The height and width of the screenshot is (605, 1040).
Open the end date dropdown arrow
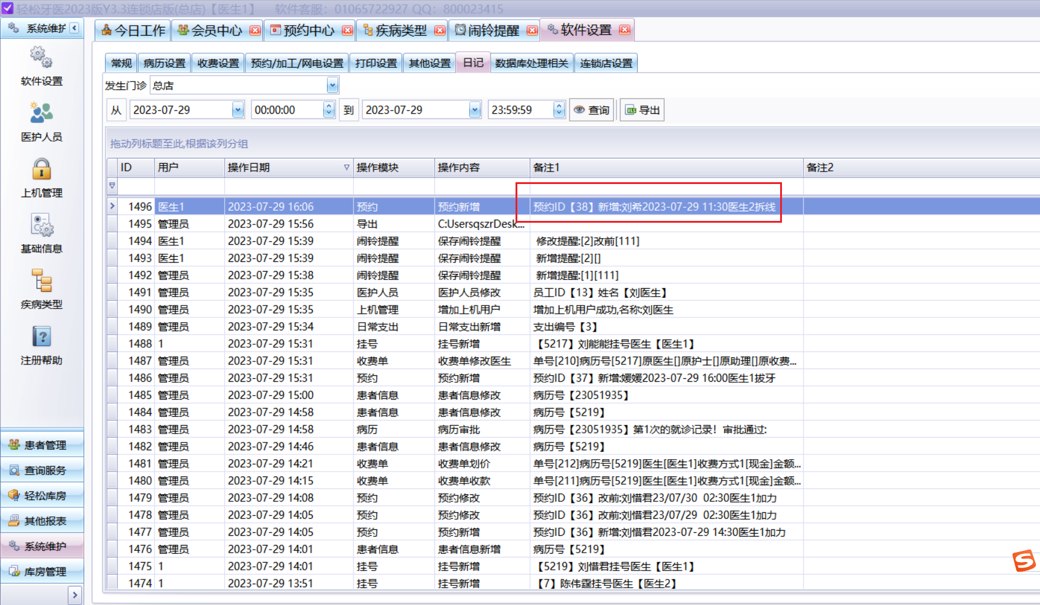(x=474, y=110)
